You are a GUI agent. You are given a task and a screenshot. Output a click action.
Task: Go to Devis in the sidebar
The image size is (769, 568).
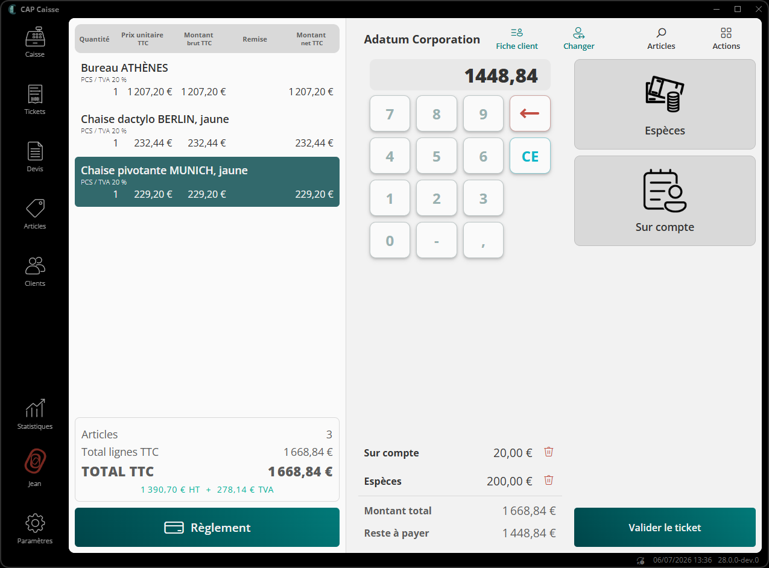[x=34, y=157]
